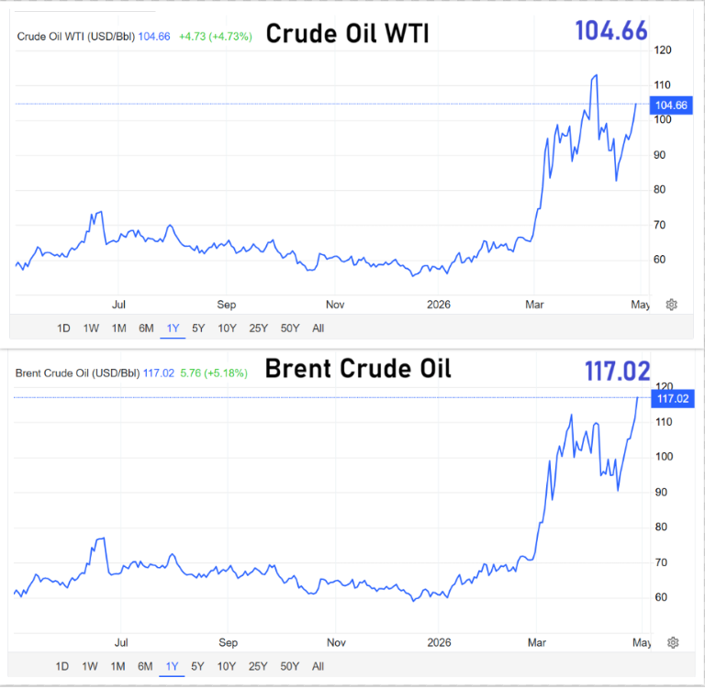Choose 6M range on Brent chart
This screenshot has width=705, height=689.
coord(145,666)
